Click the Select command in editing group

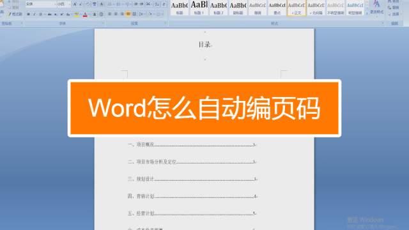click(394, 14)
